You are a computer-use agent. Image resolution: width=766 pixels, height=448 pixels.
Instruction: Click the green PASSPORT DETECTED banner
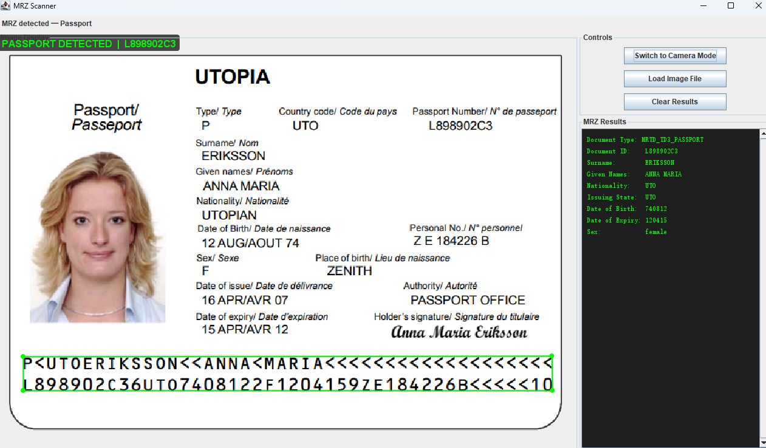pos(89,43)
